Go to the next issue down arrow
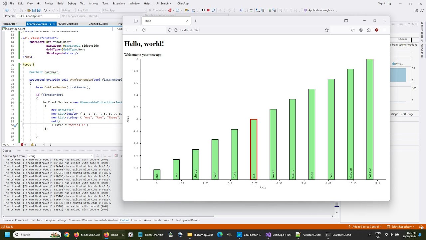The image size is (426, 240). coord(51,145)
